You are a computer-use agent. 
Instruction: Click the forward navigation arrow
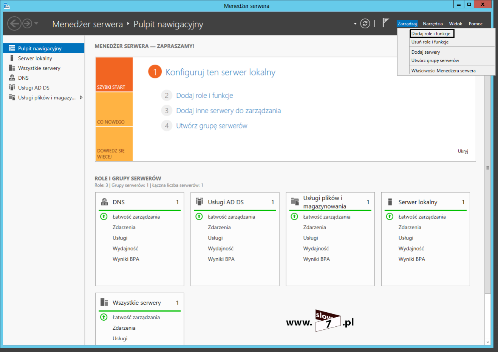[x=27, y=24]
